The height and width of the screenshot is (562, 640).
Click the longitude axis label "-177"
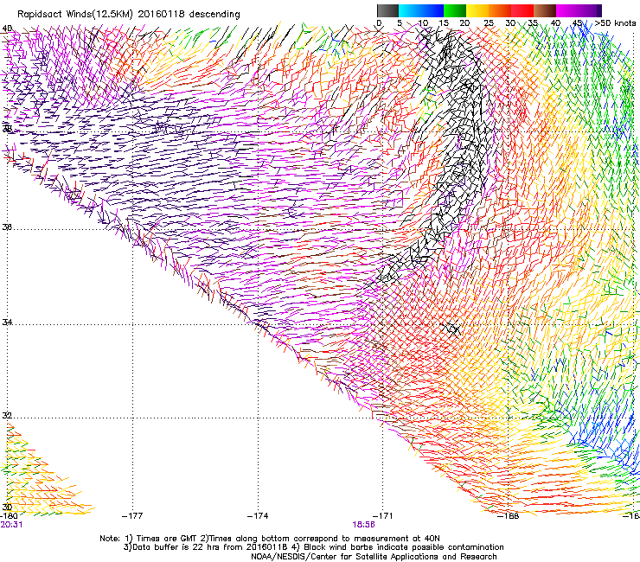[x=132, y=516]
